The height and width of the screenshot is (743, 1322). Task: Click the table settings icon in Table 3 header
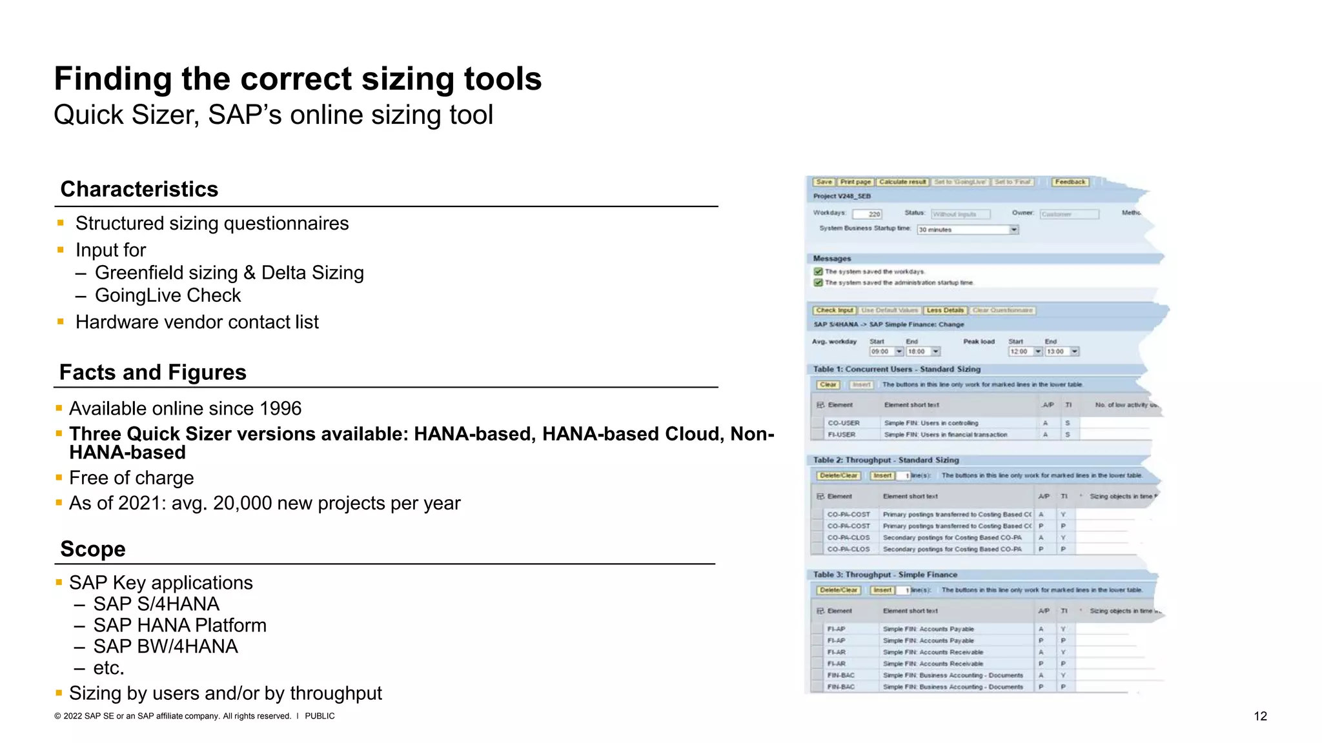(x=820, y=611)
